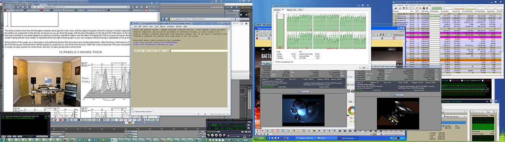Click Process Explorer's find binoculars icon
The image size is (505, 142).
click(x=423, y=8)
